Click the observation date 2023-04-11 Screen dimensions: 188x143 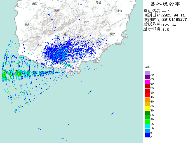(x=173, y=15)
